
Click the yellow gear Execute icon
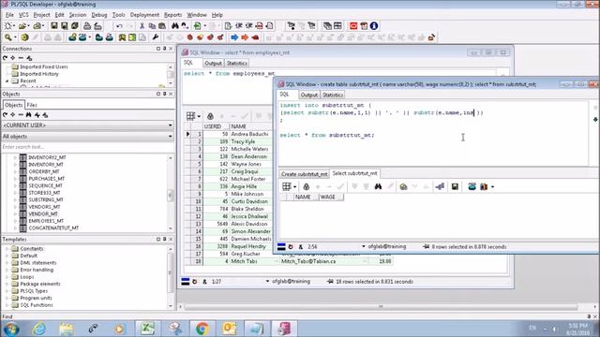click(x=25, y=37)
